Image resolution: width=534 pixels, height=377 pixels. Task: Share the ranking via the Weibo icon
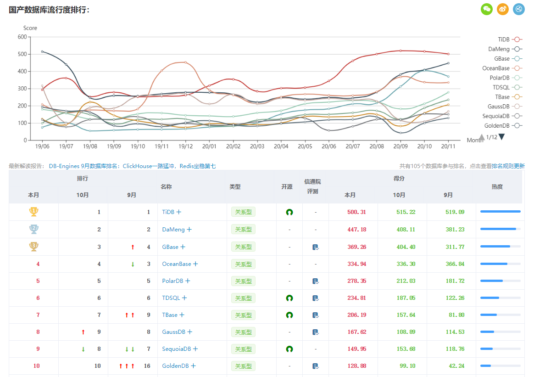[x=503, y=9]
